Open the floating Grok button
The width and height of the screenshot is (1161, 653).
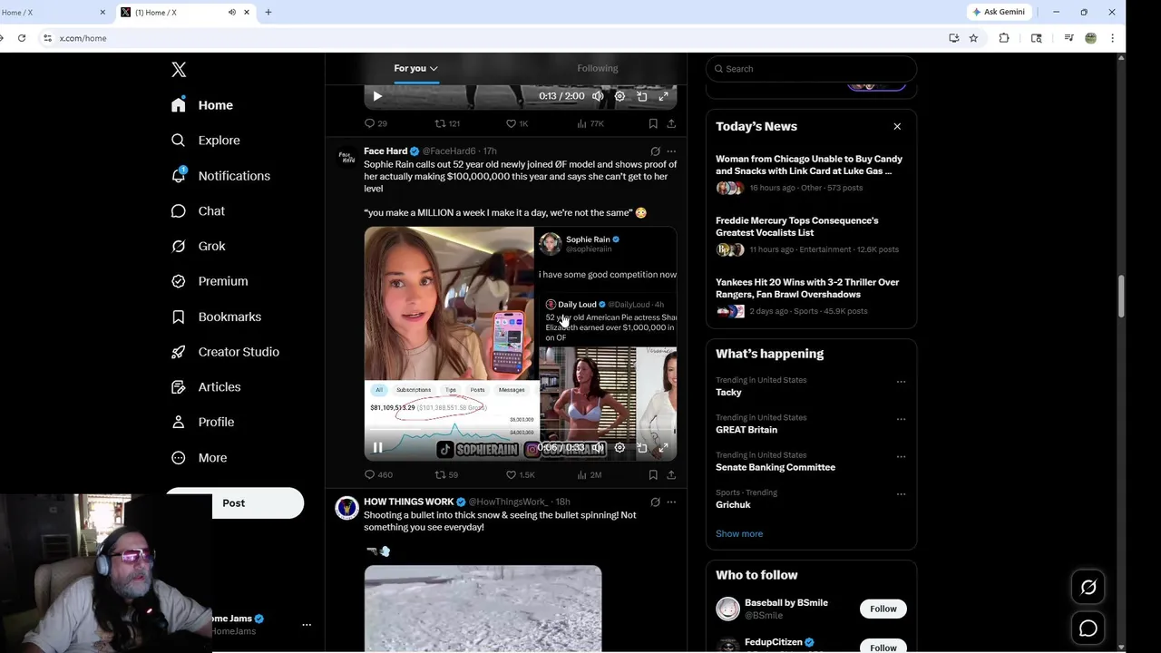click(x=1088, y=588)
